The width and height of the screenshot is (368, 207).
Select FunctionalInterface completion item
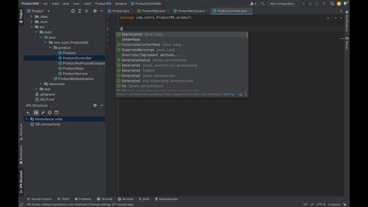(x=181, y=45)
